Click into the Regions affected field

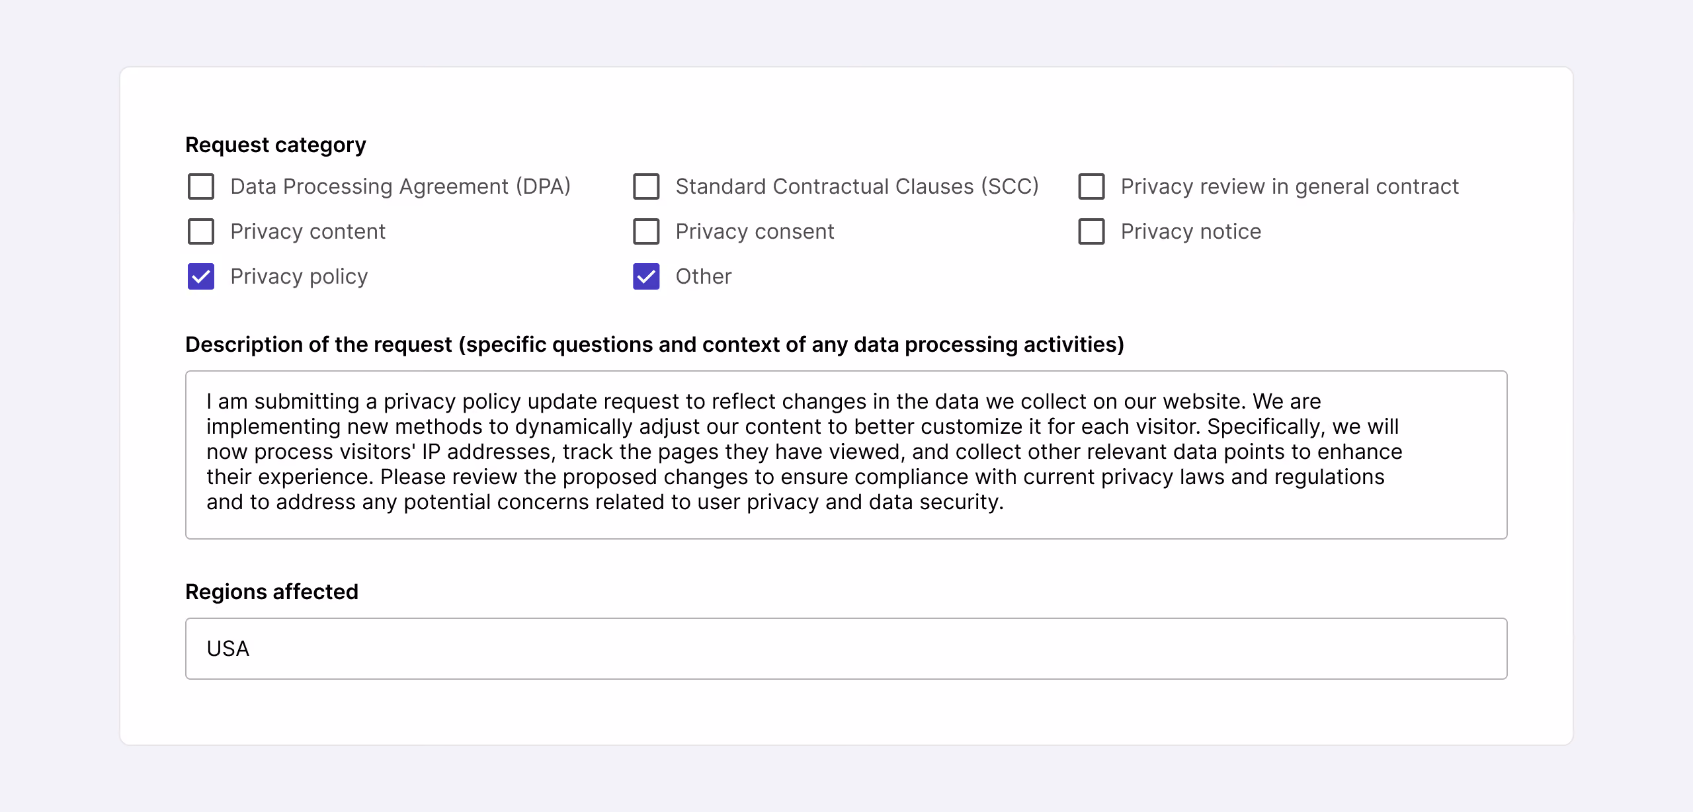point(846,649)
